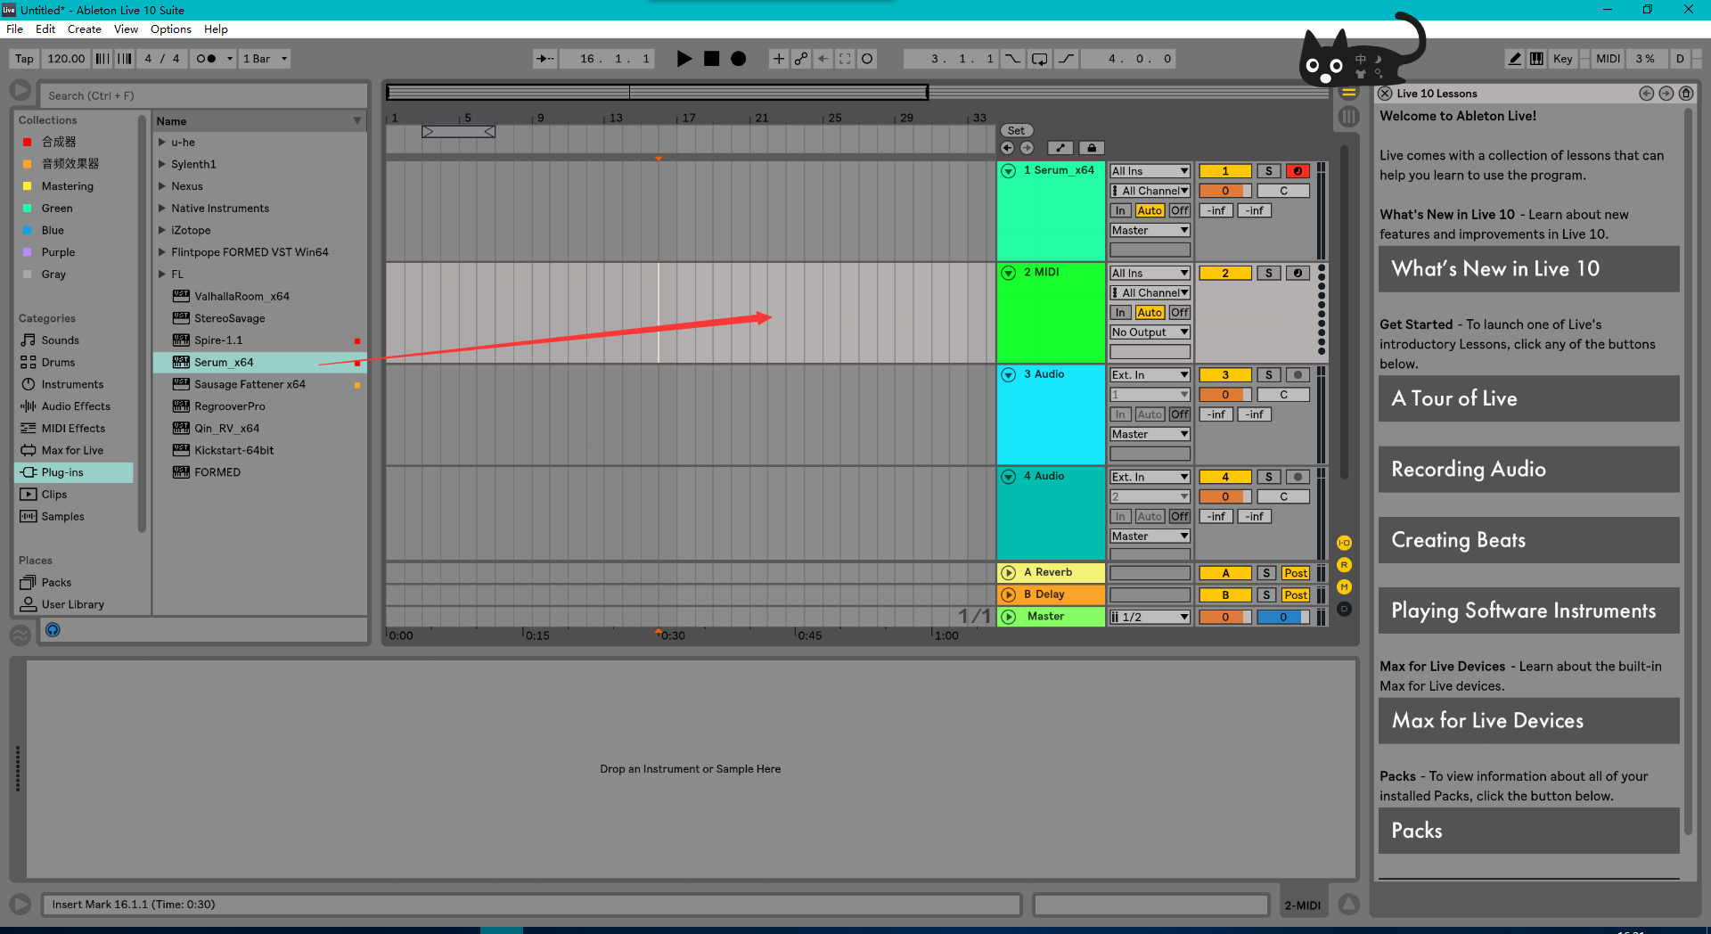The height and width of the screenshot is (934, 1711).
Task: Toggle the Loop switch
Action: coord(1039,59)
